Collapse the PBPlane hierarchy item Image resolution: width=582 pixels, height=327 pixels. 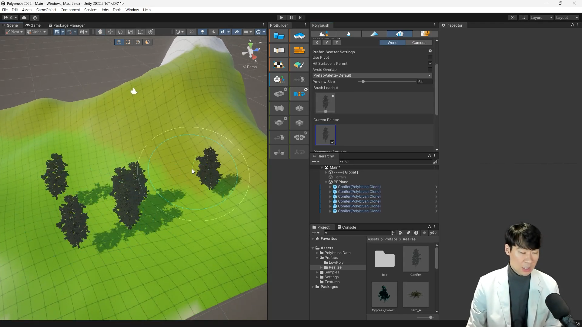coord(326,182)
